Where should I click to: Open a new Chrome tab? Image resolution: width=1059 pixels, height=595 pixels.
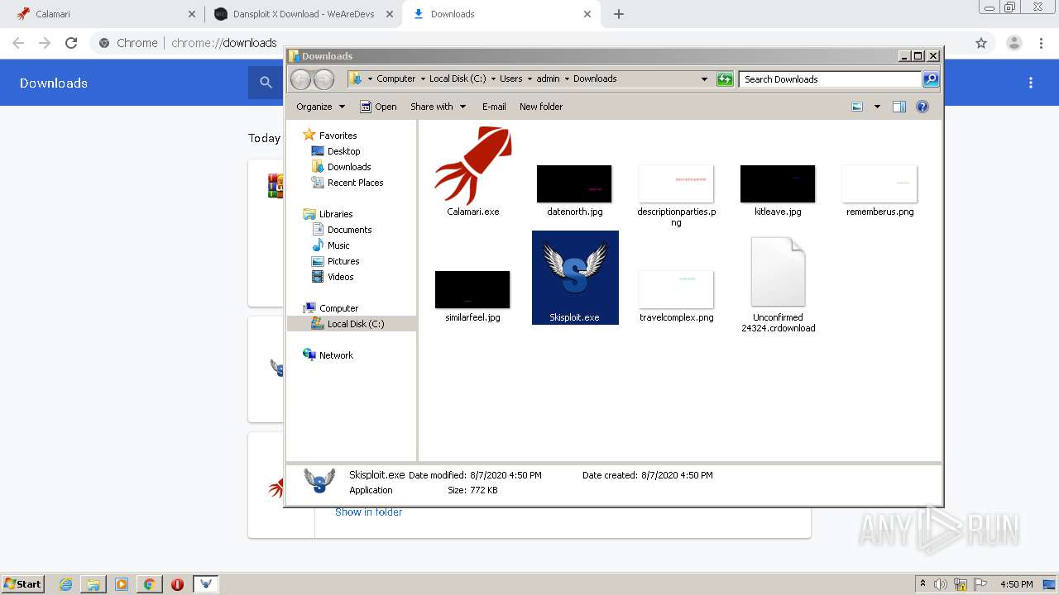click(x=619, y=14)
